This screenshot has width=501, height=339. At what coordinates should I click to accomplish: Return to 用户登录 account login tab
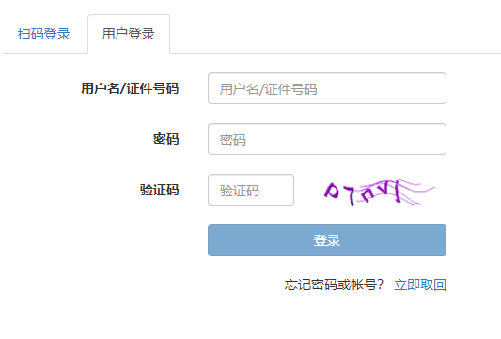[x=129, y=34]
